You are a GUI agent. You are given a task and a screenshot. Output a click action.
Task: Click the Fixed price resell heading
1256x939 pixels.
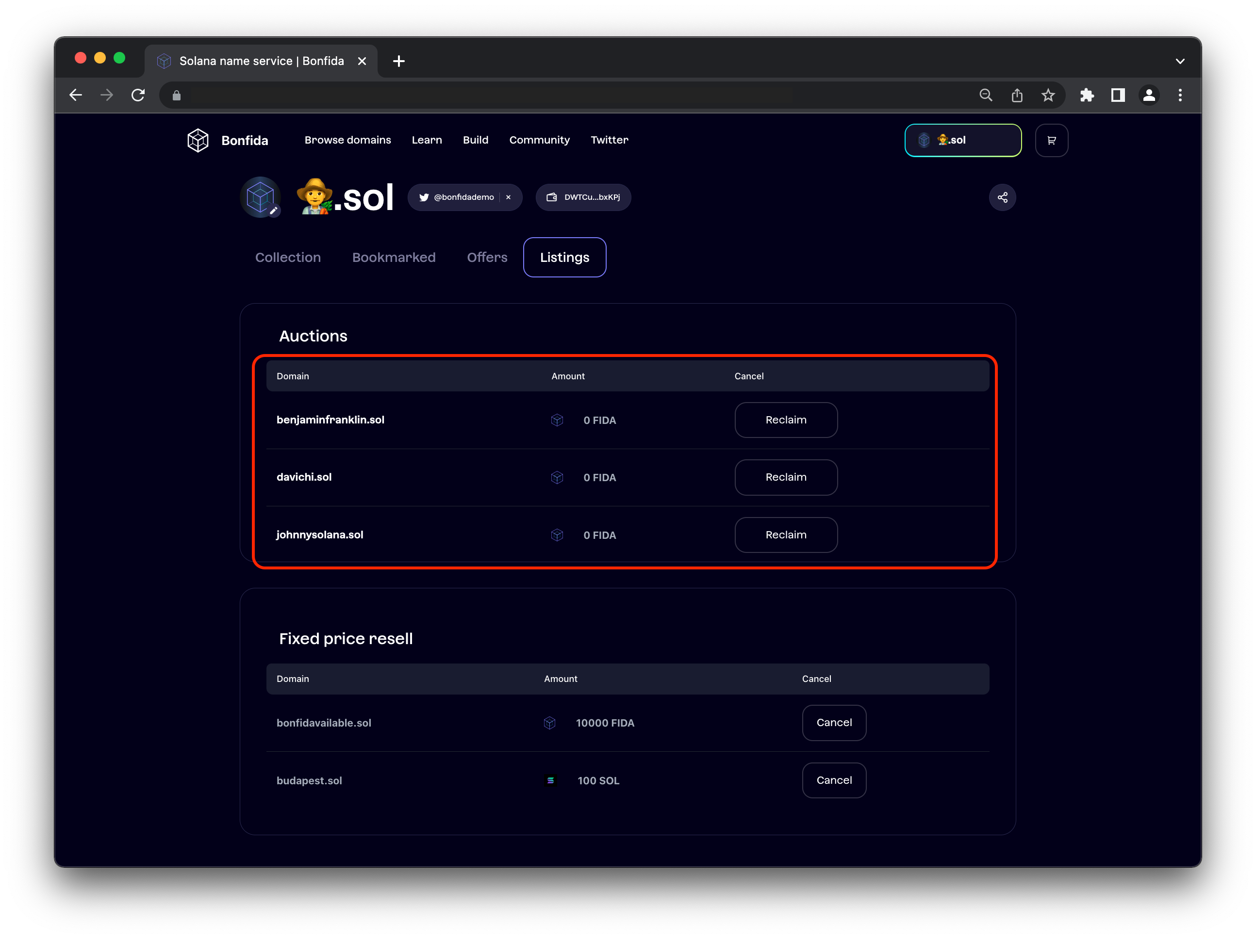(346, 639)
